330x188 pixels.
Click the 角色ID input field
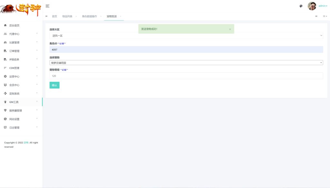[x=186, y=50]
